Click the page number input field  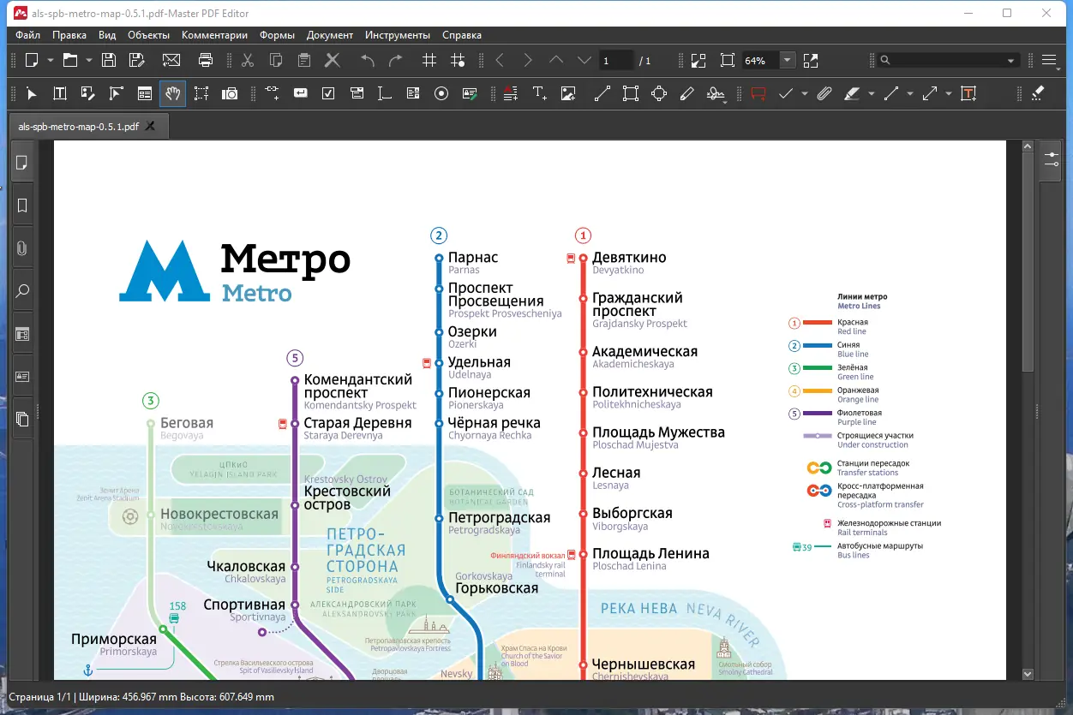[614, 60]
